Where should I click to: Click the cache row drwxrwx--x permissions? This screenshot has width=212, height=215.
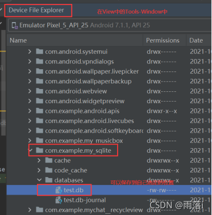coord(163,161)
